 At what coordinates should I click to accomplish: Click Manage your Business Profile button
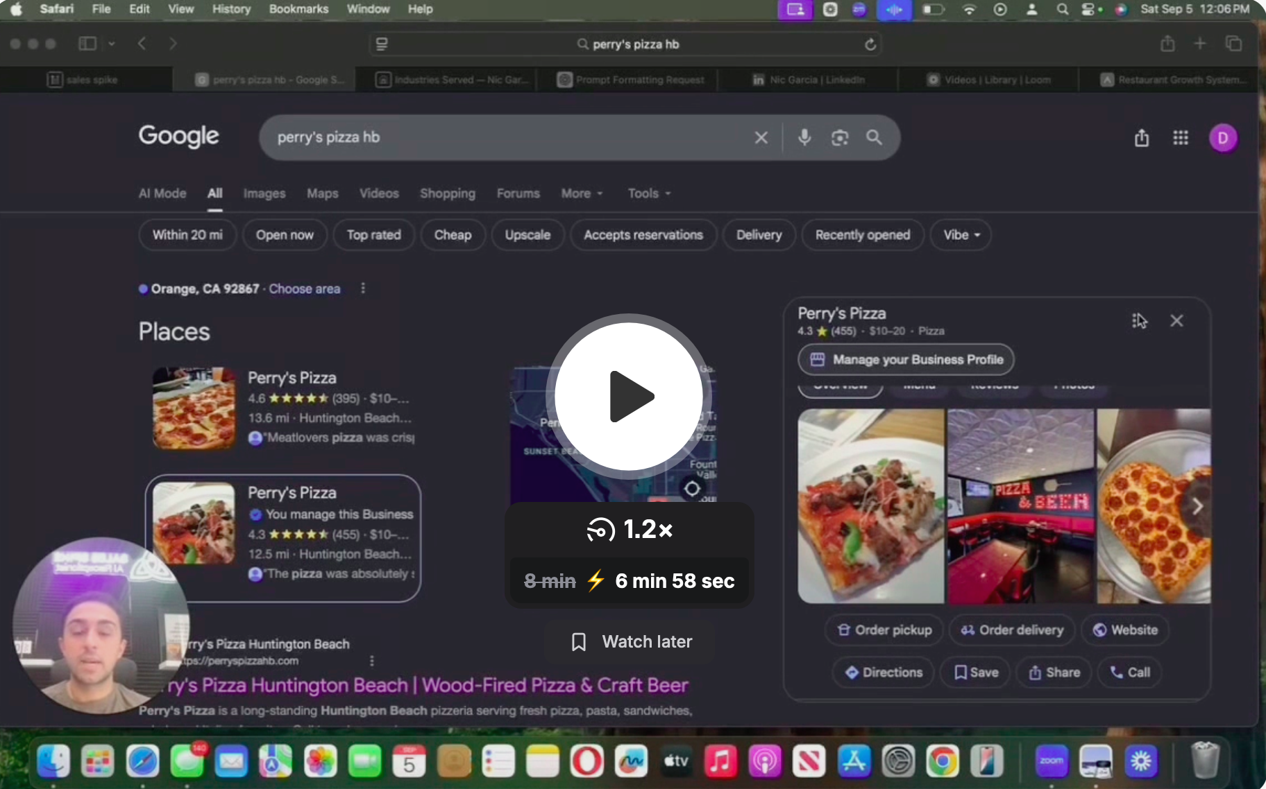click(906, 360)
